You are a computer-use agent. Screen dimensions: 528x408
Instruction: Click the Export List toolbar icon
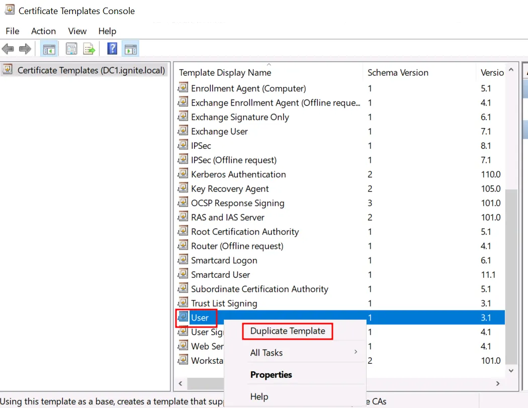click(x=90, y=49)
